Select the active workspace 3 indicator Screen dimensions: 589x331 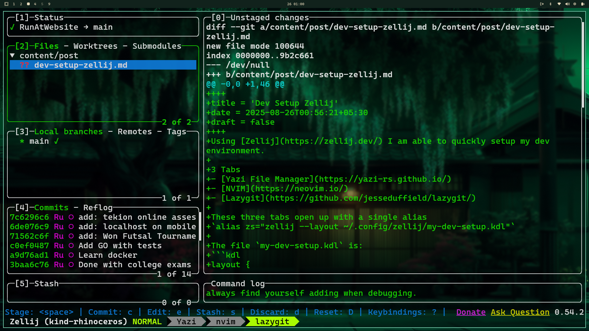[x=28, y=4]
